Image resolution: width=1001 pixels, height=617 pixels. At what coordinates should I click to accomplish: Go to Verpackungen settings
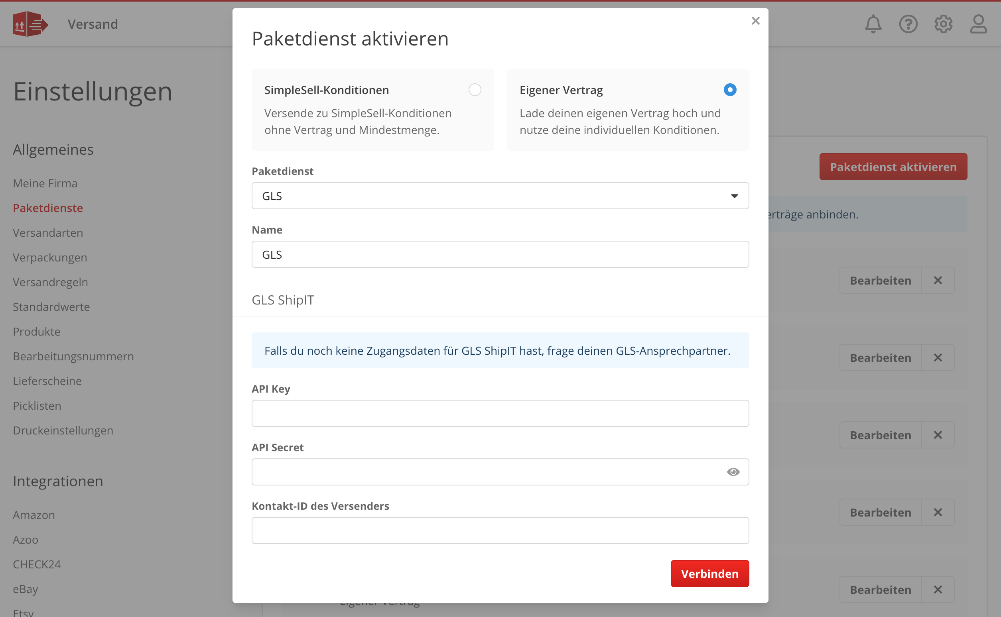(x=50, y=257)
